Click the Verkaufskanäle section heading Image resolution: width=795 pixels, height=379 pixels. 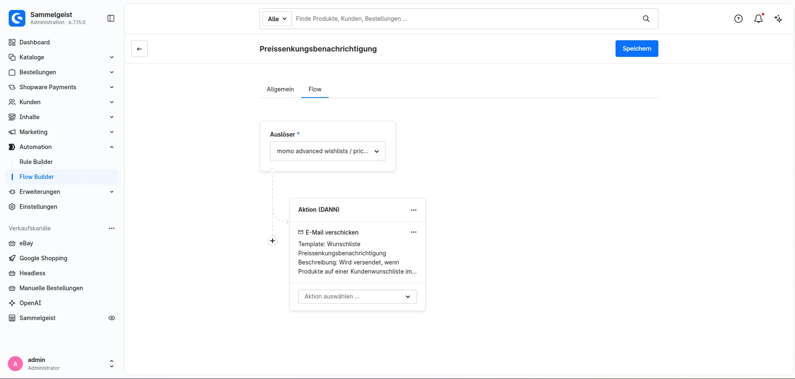tap(29, 228)
